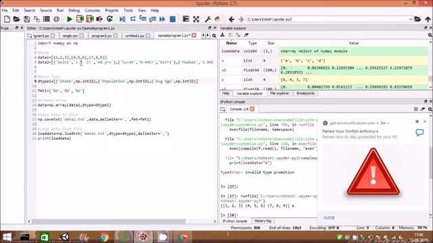
Task: Open Chrome from the taskbar
Action: point(104,237)
